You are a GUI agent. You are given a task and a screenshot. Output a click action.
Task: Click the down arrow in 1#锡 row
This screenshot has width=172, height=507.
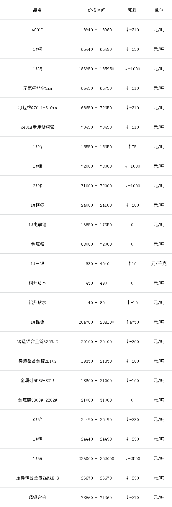click(x=126, y=69)
